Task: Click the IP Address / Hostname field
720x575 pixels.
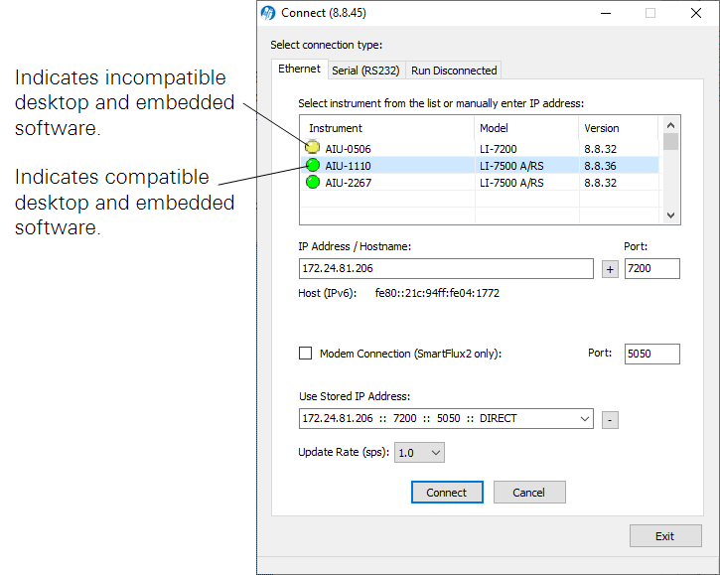Action: coord(446,268)
